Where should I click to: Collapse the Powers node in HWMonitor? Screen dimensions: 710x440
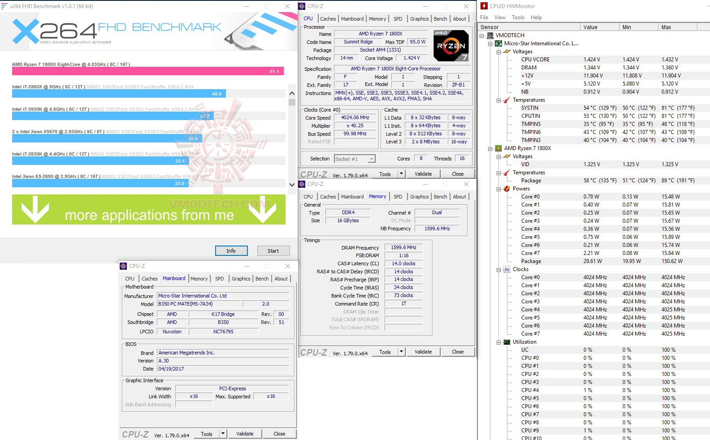[x=498, y=189]
